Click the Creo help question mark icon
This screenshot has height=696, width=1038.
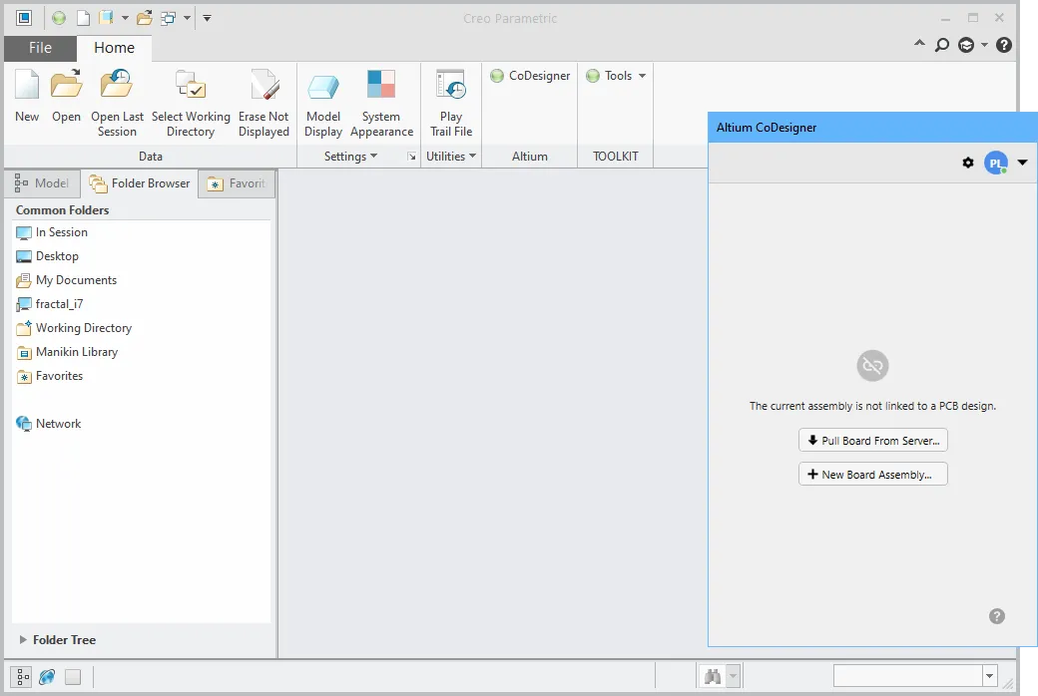click(1004, 45)
